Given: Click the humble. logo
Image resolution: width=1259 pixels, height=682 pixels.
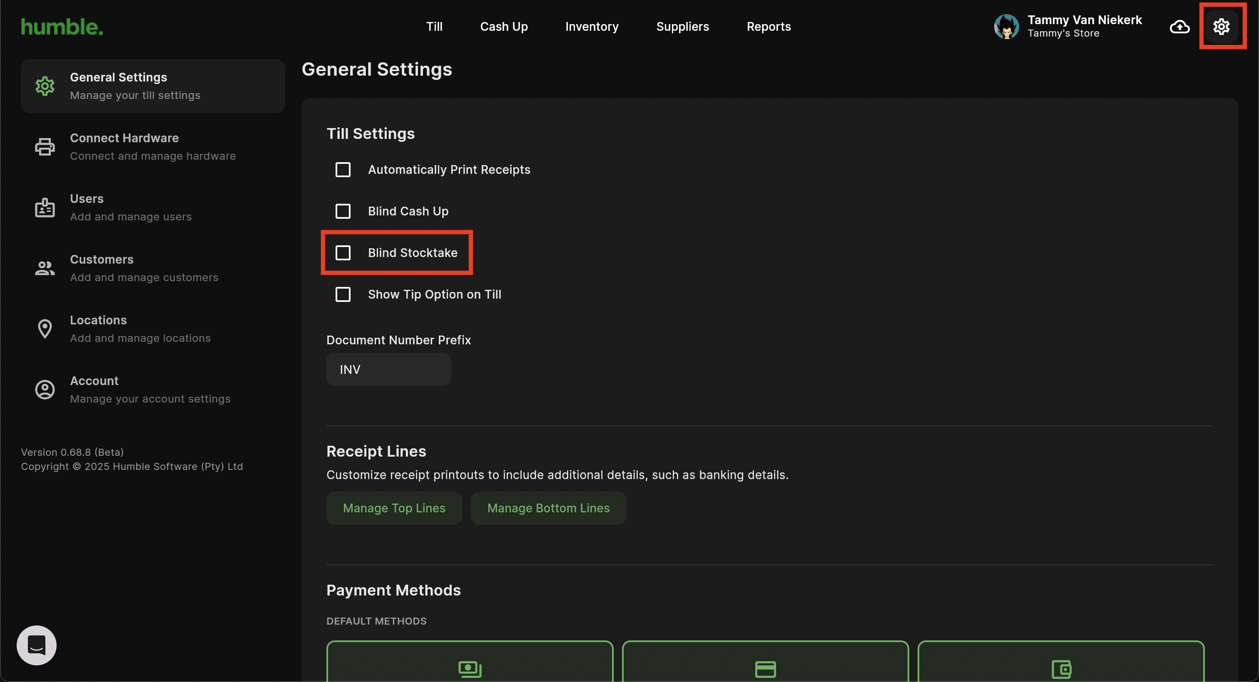Looking at the screenshot, I should point(62,27).
